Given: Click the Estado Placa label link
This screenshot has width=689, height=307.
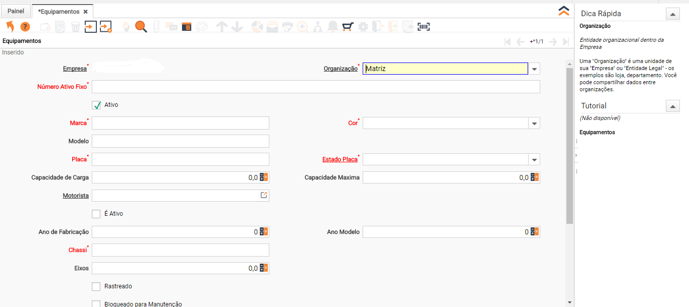Looking at the screenshot, I should point(339,159).
